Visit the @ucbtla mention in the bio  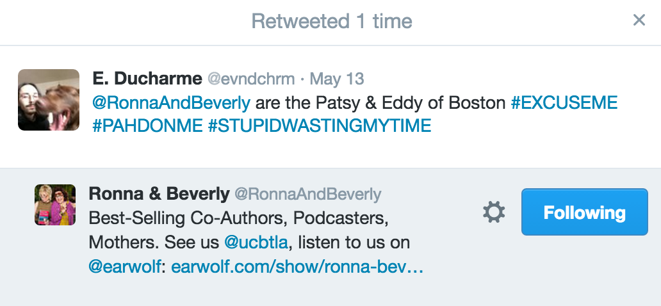pyautogui.click(x=256, y=243)
